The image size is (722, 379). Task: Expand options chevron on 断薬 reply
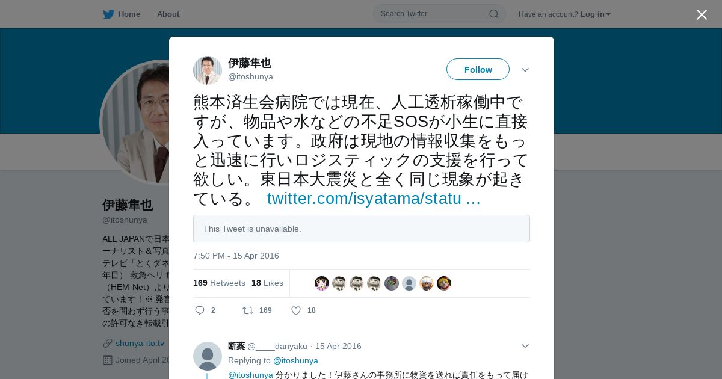[525, 346]
